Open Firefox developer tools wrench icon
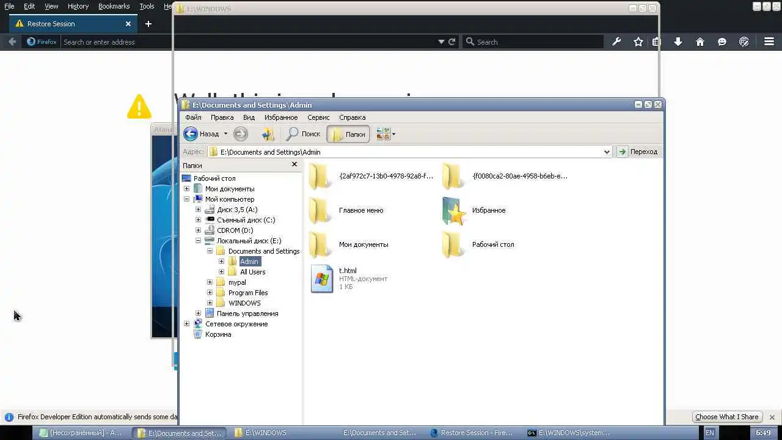This screenshot has height=440, width=782. pos(616,42)
